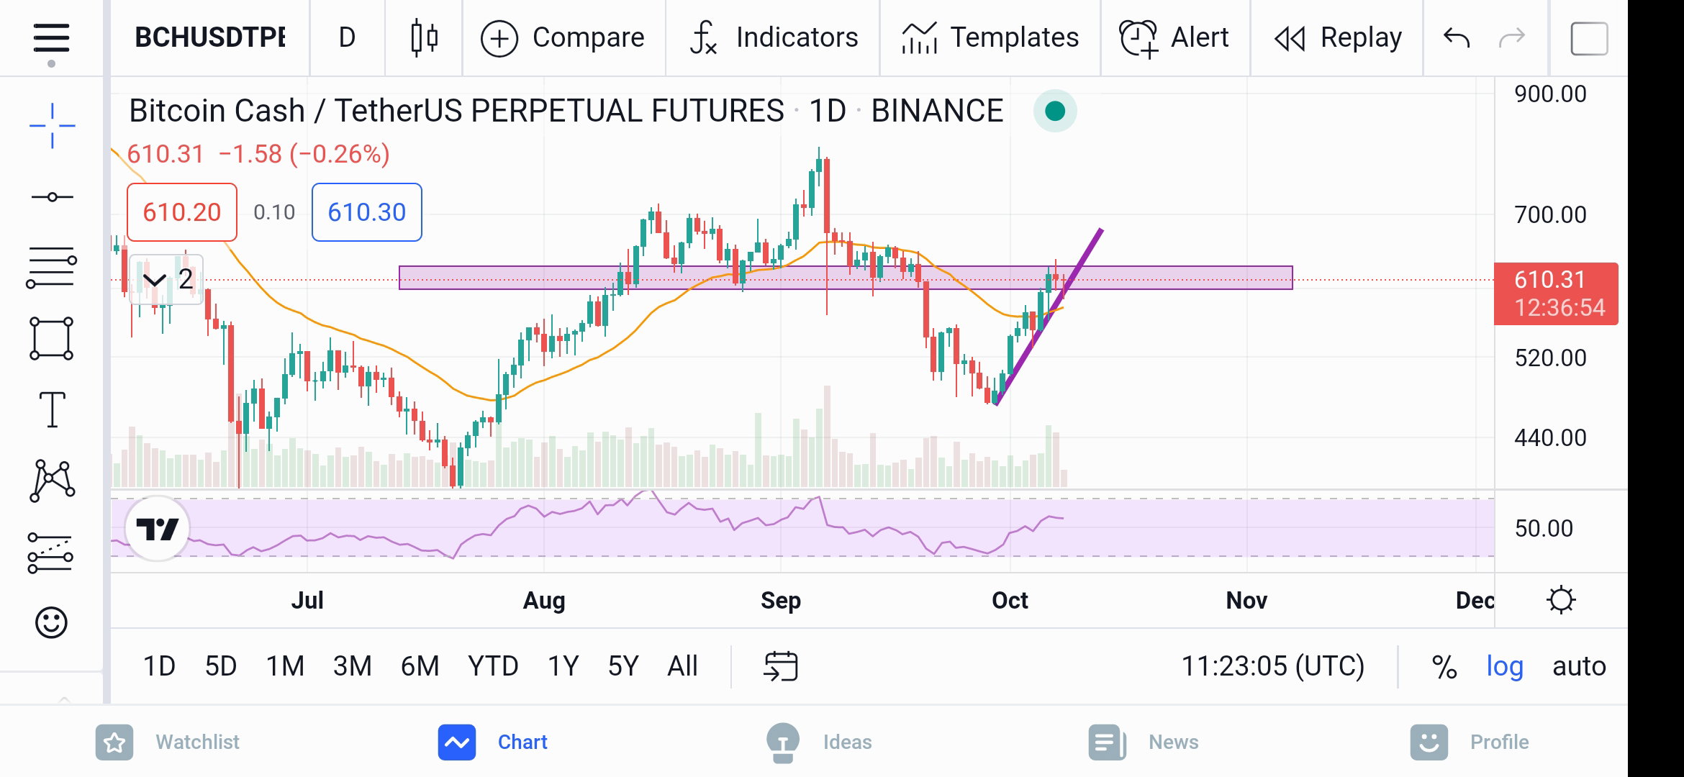
Task: Toggle percent scale on price axis
Action: coord(1444,666)
